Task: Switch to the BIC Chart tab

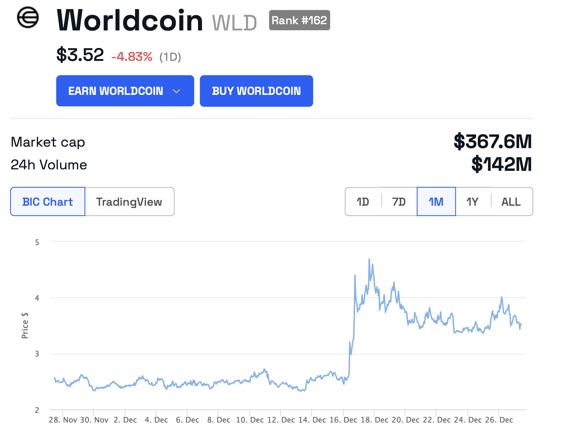Action: click(x=48, y=202)
